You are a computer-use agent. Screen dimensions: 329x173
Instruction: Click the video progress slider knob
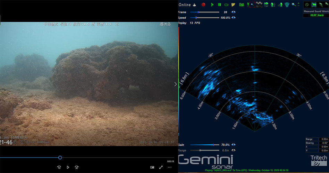(x=60, y=157)
